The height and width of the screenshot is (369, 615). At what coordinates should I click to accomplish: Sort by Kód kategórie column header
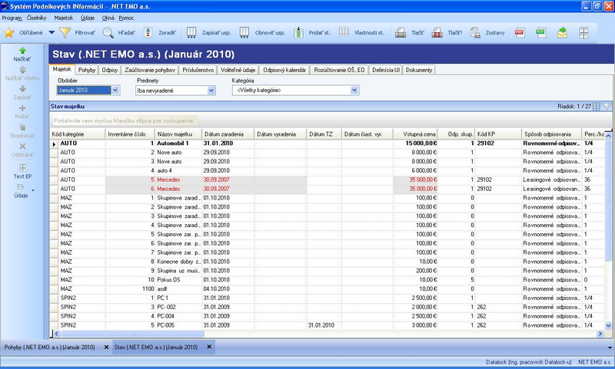(x=78, y=134)
